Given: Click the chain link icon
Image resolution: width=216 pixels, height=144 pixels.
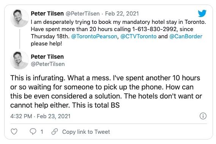Looking at the screenshot, I should 55,131.
